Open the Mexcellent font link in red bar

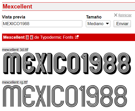(14, 37)
